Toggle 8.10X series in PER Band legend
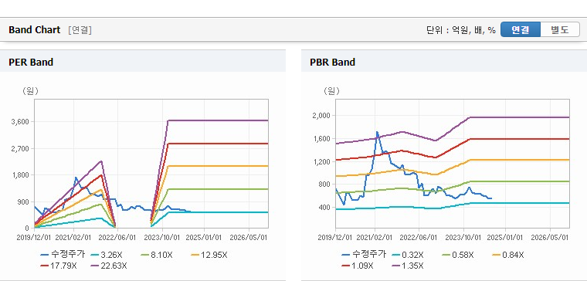 pos(157,256)
